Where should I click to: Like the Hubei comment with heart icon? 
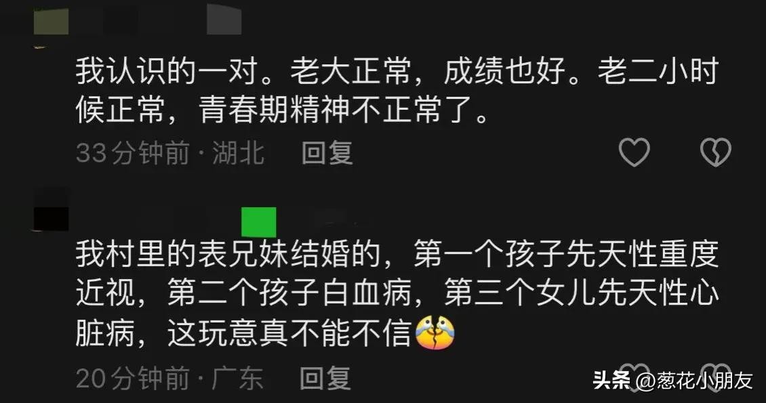pyautogui.click(x=634, y=152)
